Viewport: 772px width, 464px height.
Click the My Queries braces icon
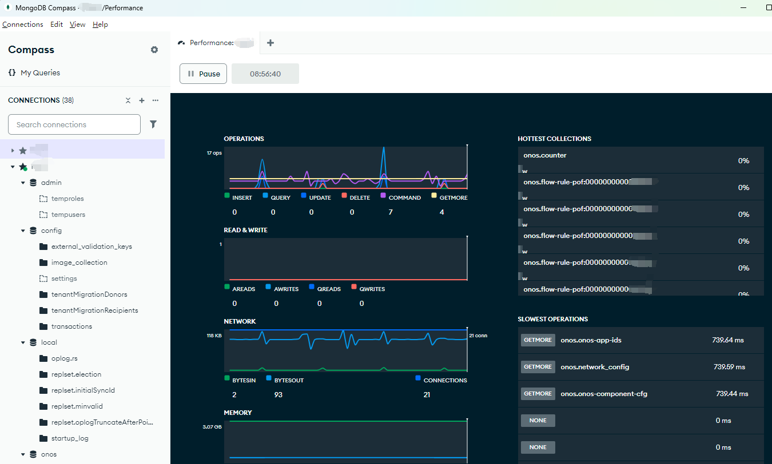[12, 72]
